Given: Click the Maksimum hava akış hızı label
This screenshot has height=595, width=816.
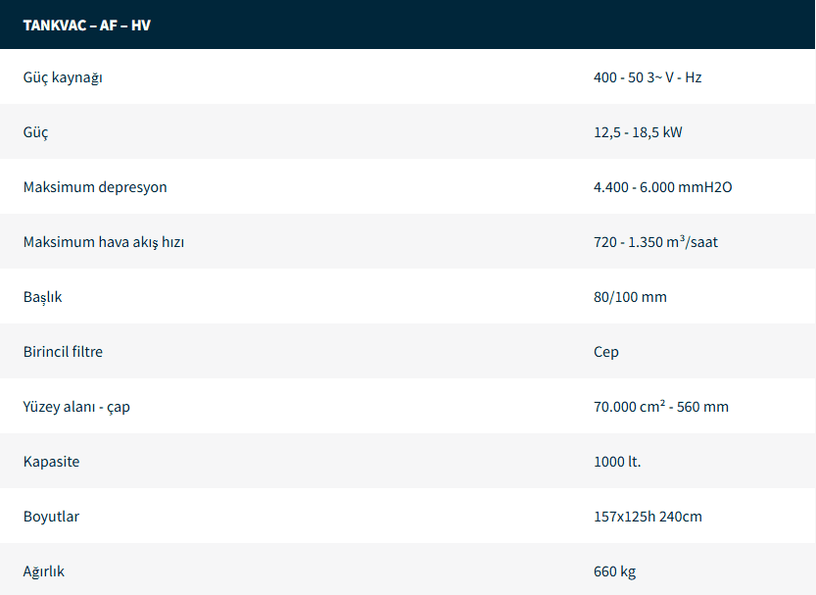Looking at the screenshot, I should click(104, 242).
